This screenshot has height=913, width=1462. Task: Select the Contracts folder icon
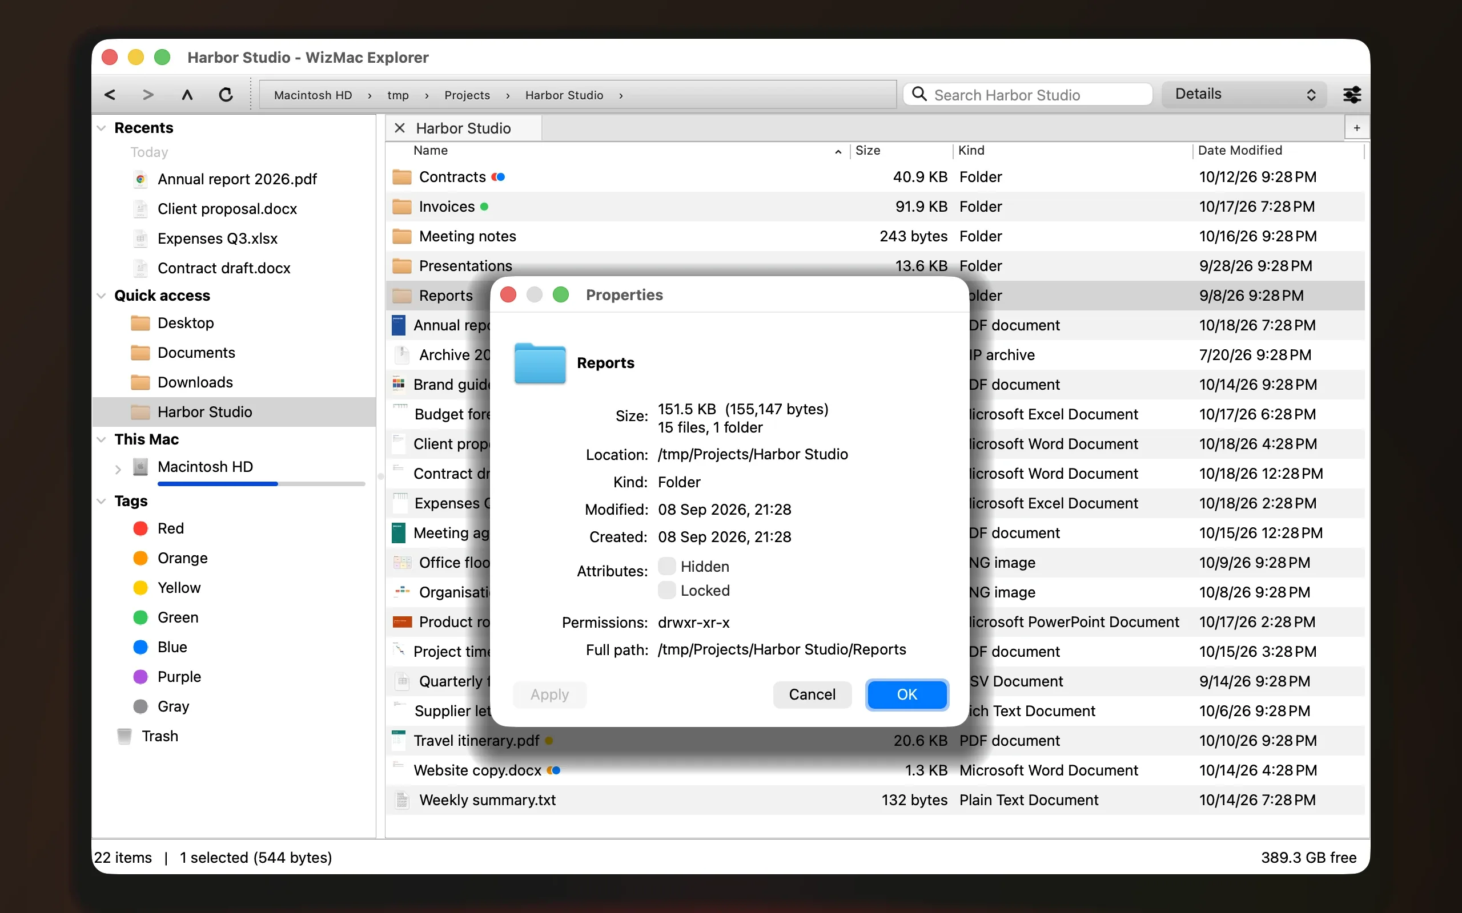point(401,177)
